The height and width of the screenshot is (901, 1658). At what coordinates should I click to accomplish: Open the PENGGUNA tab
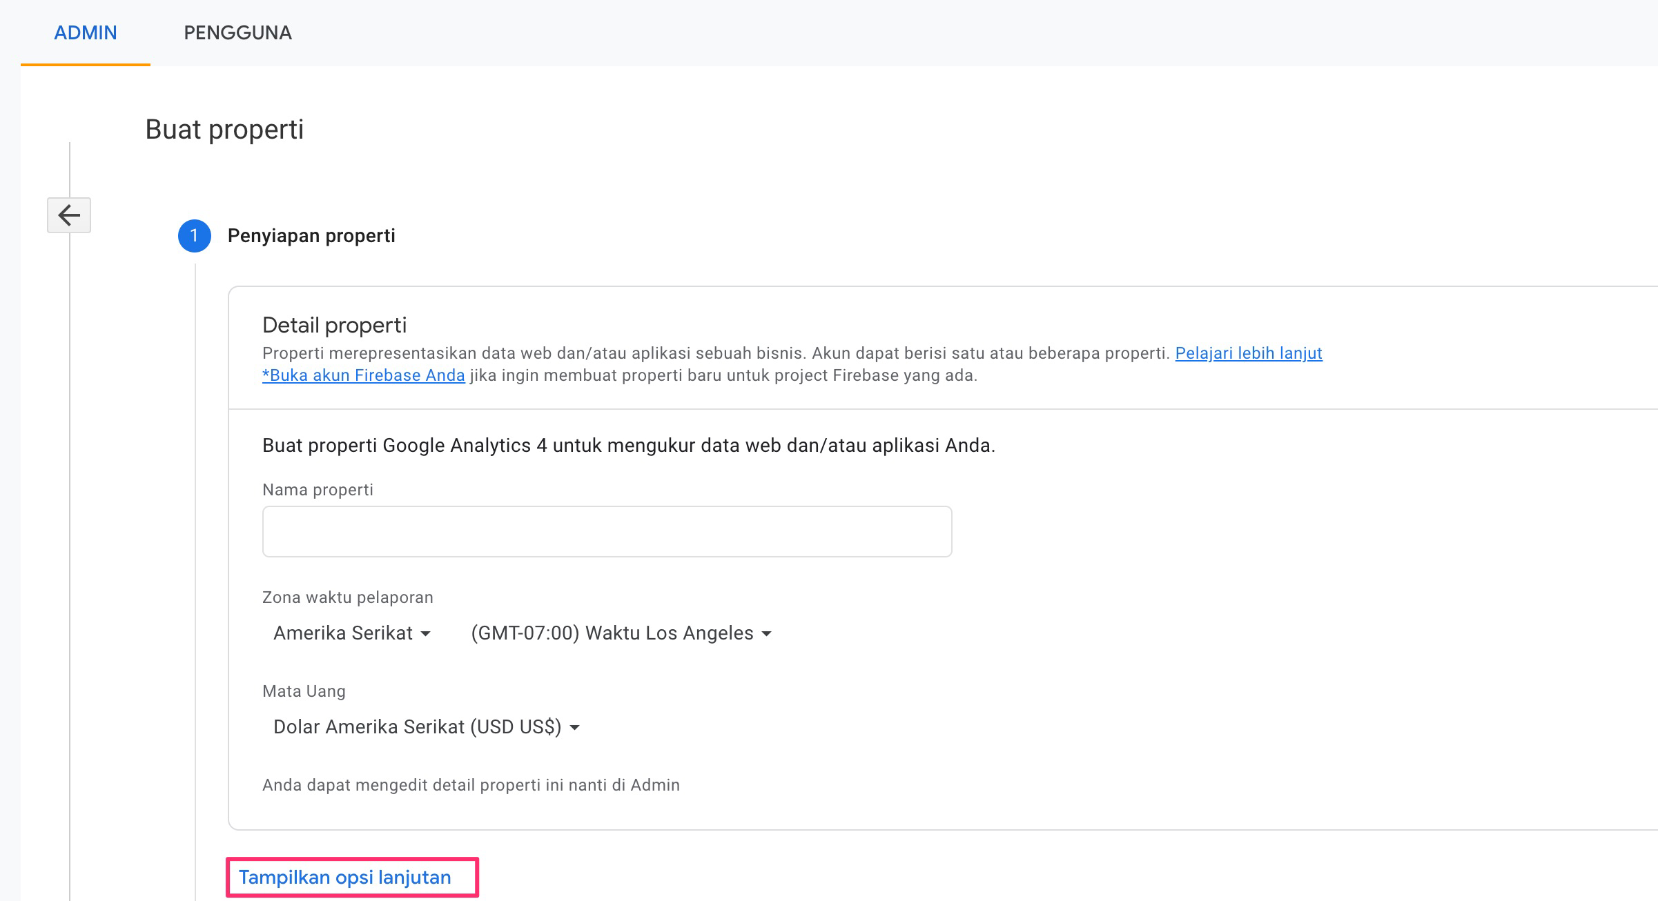click(x=237, y=32)
